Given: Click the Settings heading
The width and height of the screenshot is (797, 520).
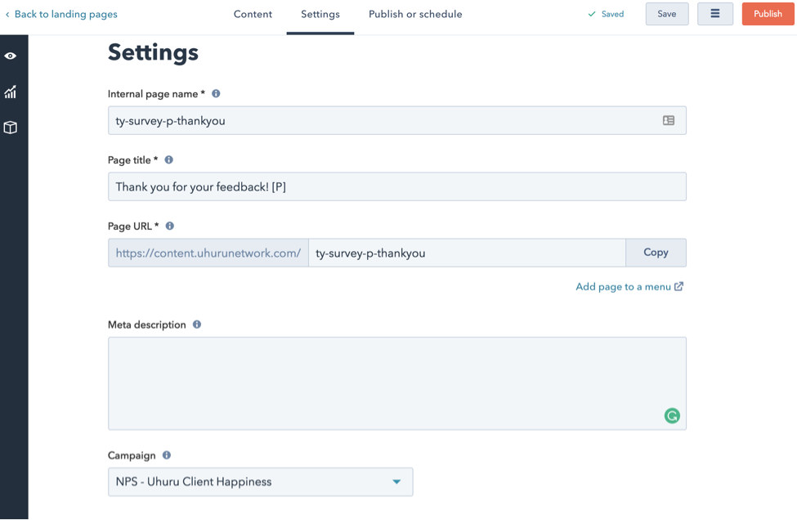Looking at the screenshot, I should (153, 52).
